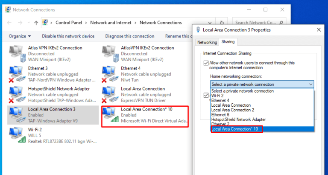Open the Organize menu
This screenshot has height=175, width=328.
(20, 36)
